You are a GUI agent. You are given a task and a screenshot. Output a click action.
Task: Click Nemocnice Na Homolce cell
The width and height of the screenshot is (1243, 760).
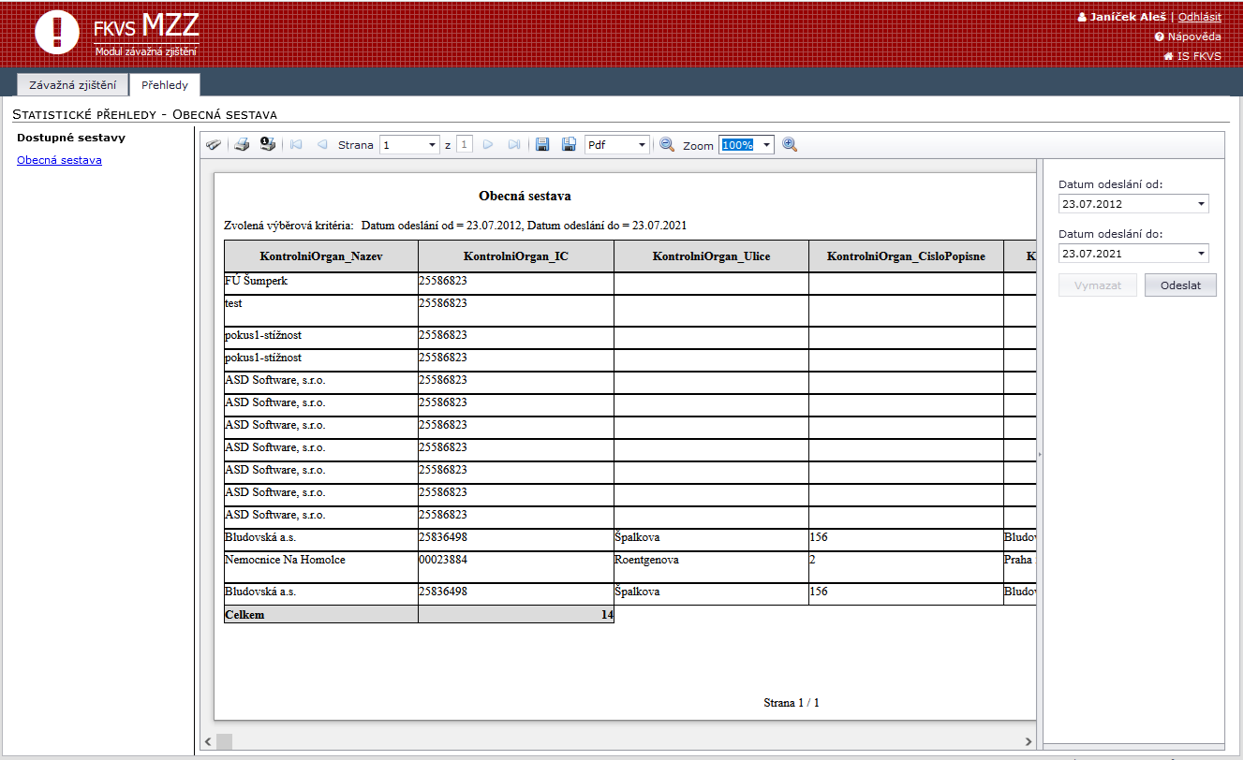coord(321,567)
